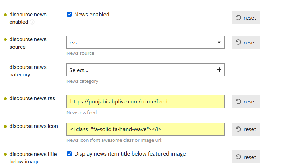
Task: Click the caret arrow of rss dropdown
Action: click(219, 42)
